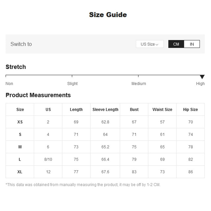Select the XL size row label
Image resolution: width=211 pixels, height=211 pixels.
pos(20,172)
